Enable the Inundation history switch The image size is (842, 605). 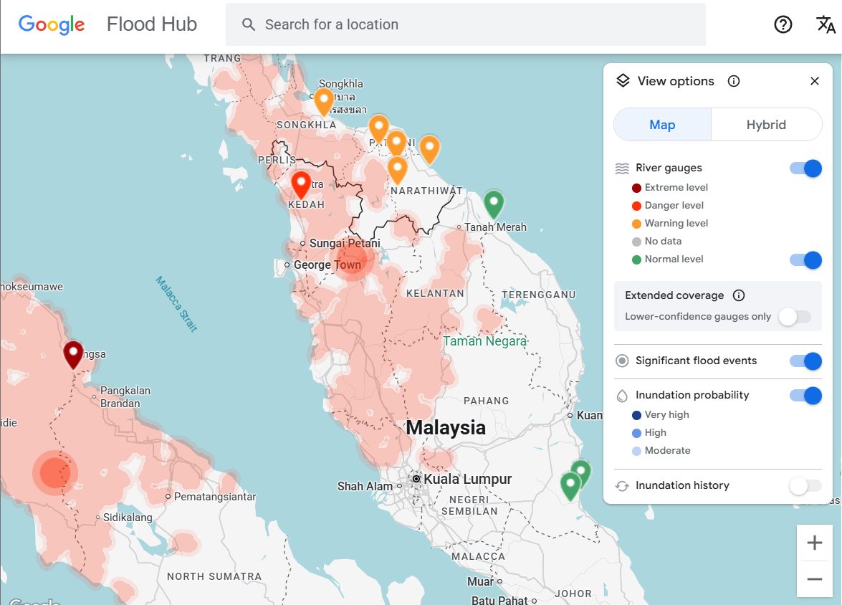coord(804,486)
